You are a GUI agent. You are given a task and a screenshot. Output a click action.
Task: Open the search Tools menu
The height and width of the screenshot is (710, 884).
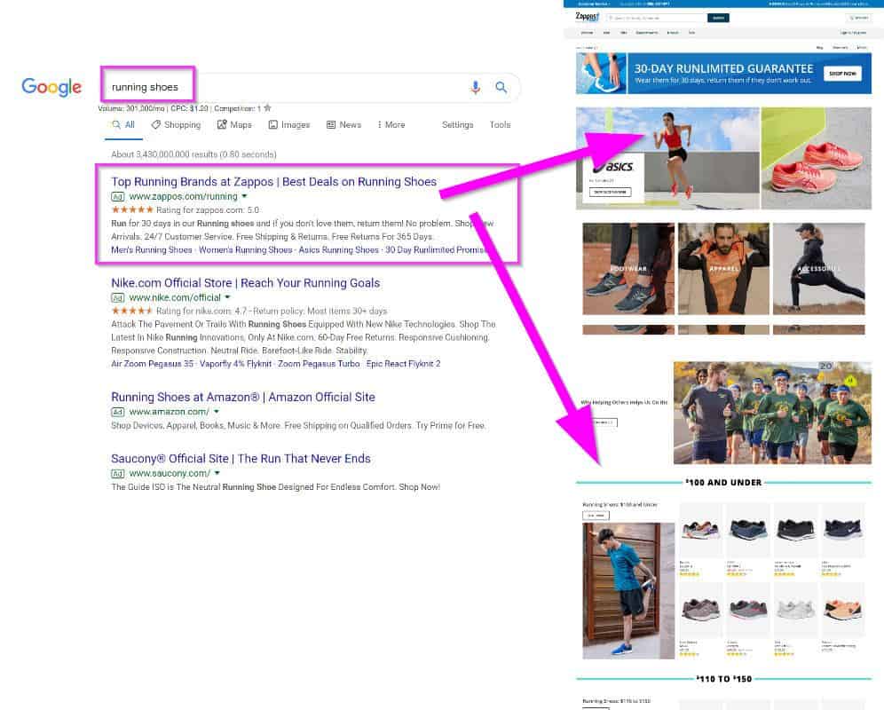click(x=500, y=124)
